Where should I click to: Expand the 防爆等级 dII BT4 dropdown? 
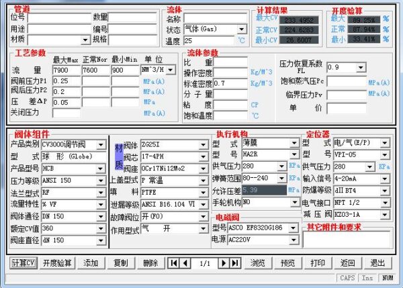(x=385, y=191)
